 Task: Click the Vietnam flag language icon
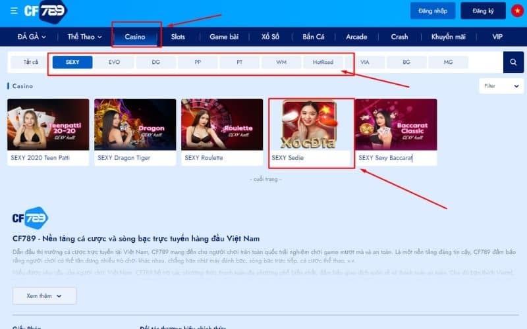pos(517,11)
